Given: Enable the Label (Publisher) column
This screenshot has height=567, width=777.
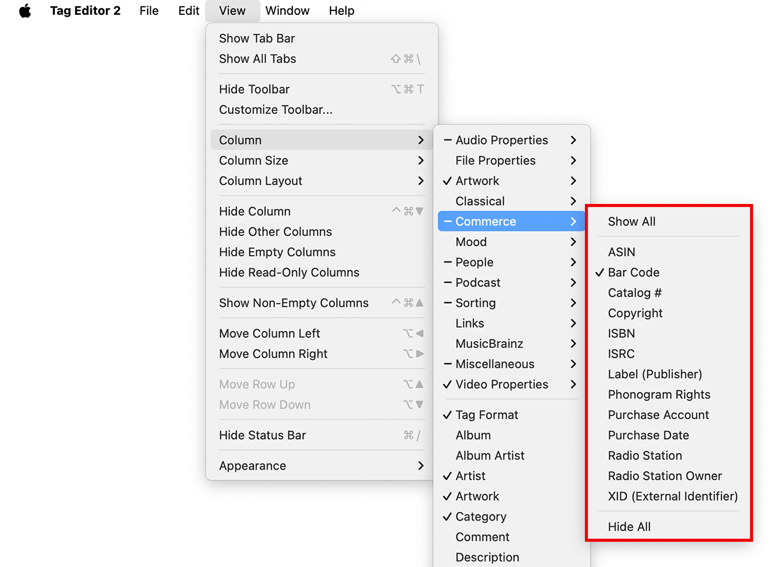Looking at the screenshot, I should tap(668, 374).
